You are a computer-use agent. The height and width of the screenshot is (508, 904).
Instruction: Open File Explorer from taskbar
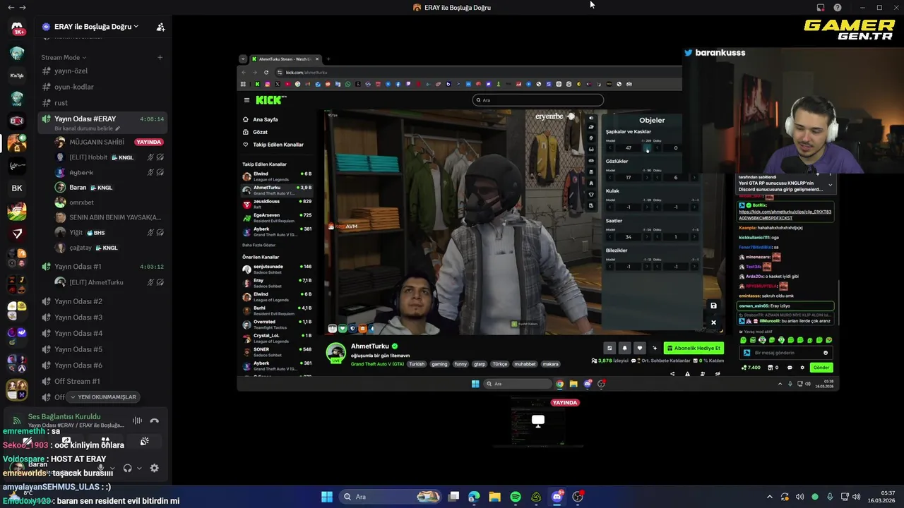(494, 497)
